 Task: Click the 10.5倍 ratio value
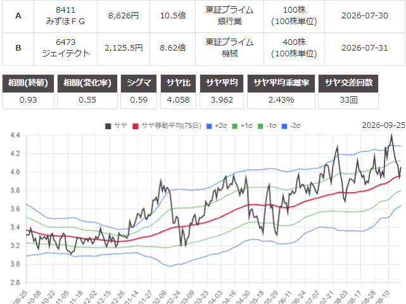click(173, 16)
